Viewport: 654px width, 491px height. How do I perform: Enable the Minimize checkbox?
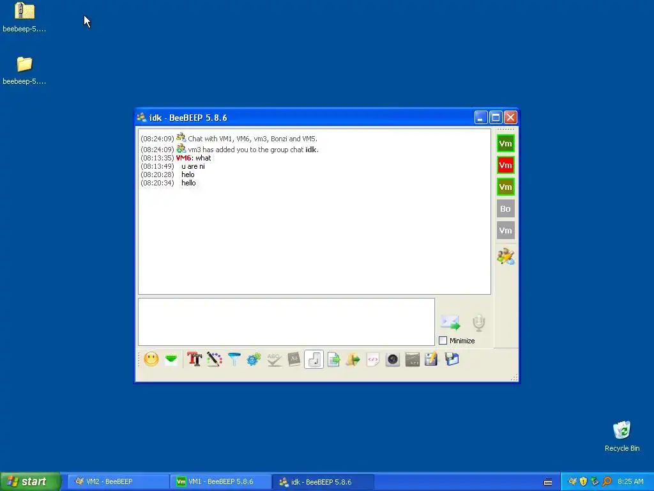coord(443,341)
